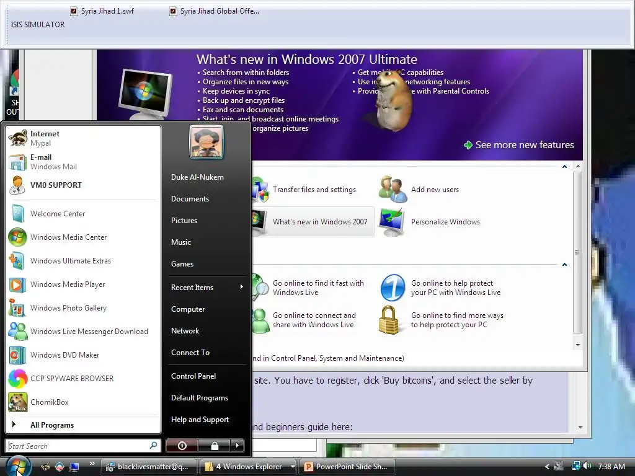Launch Windows DVD Maker
Image resolution: width=635 pixels, height=476 pixels.
tap(83, 355)
